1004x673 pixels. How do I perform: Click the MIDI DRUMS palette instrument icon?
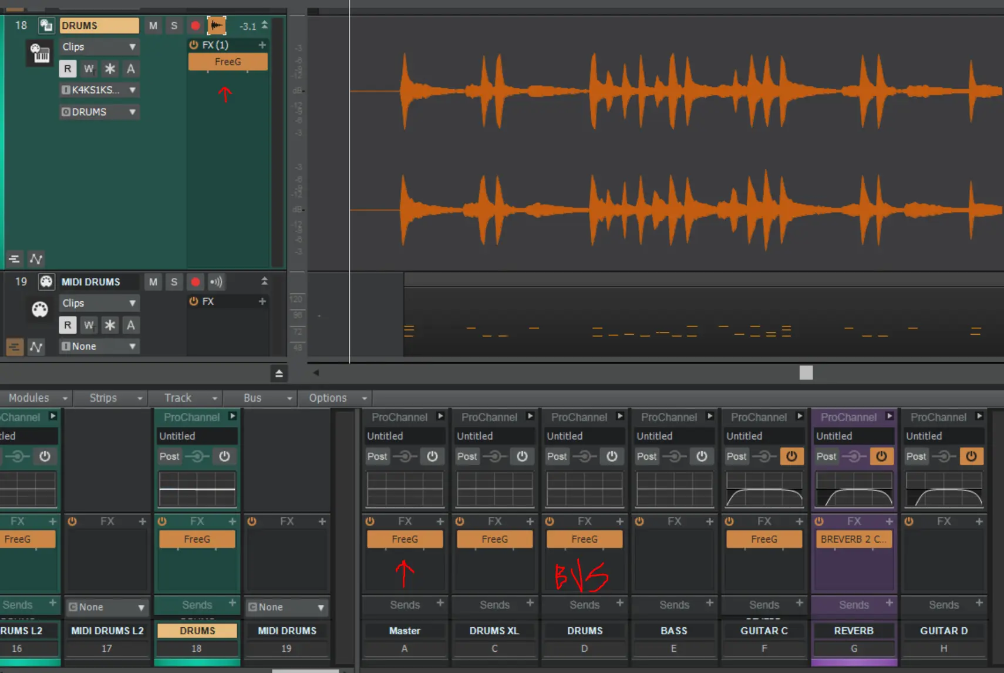tap(40, 309)
